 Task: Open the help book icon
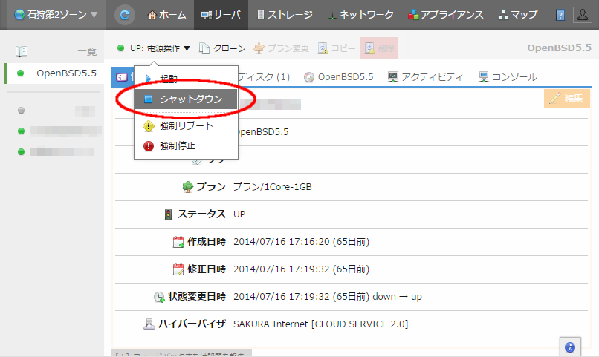[560, 14]
